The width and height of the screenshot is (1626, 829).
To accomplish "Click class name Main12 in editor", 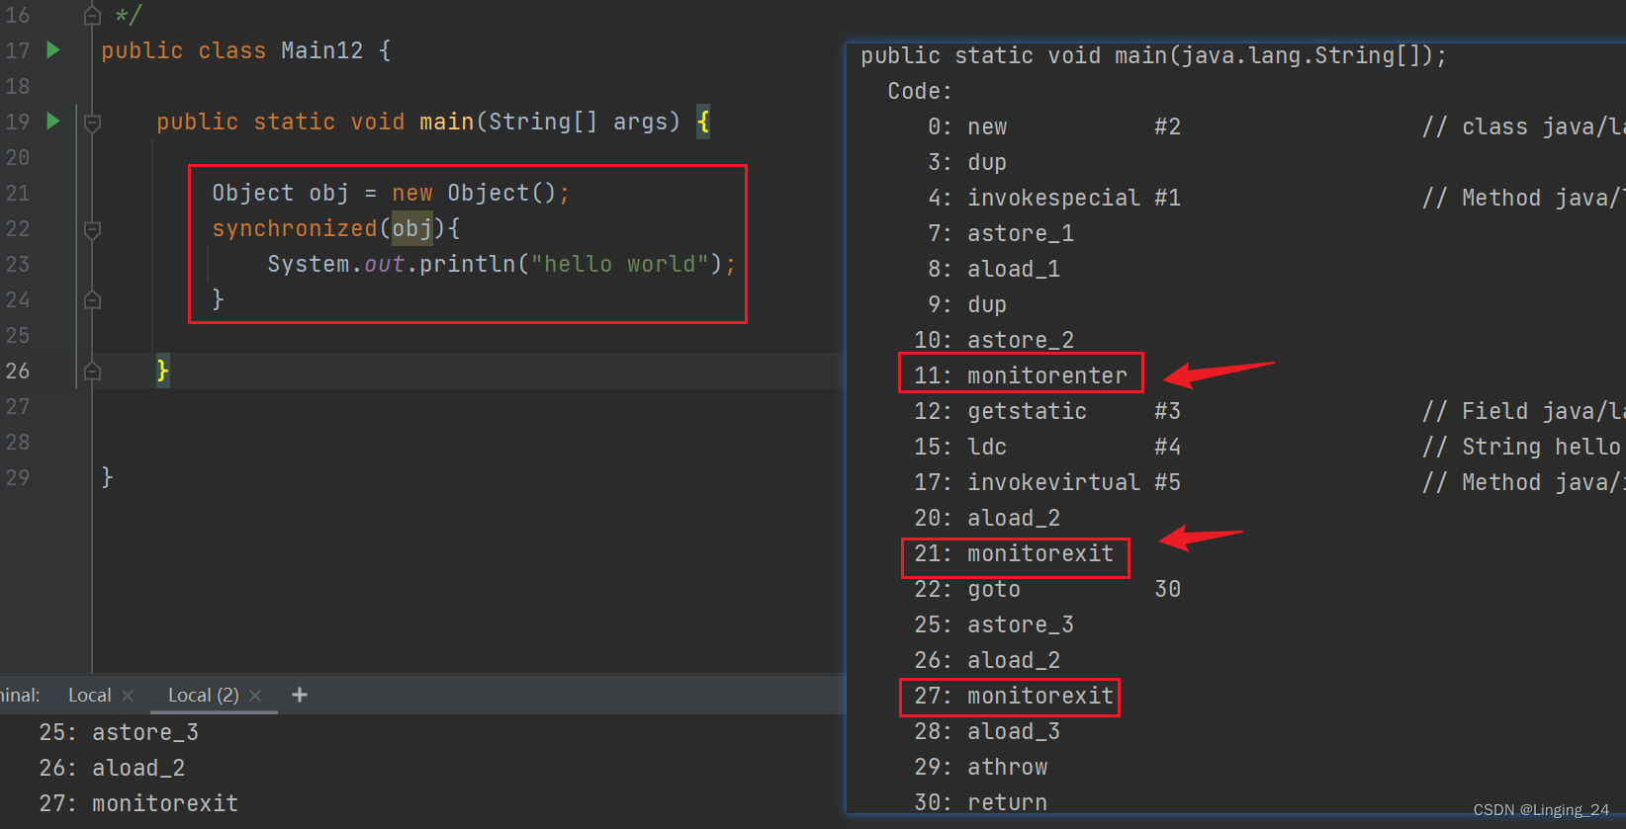I will pyautogui.click(x=321, y=50).
